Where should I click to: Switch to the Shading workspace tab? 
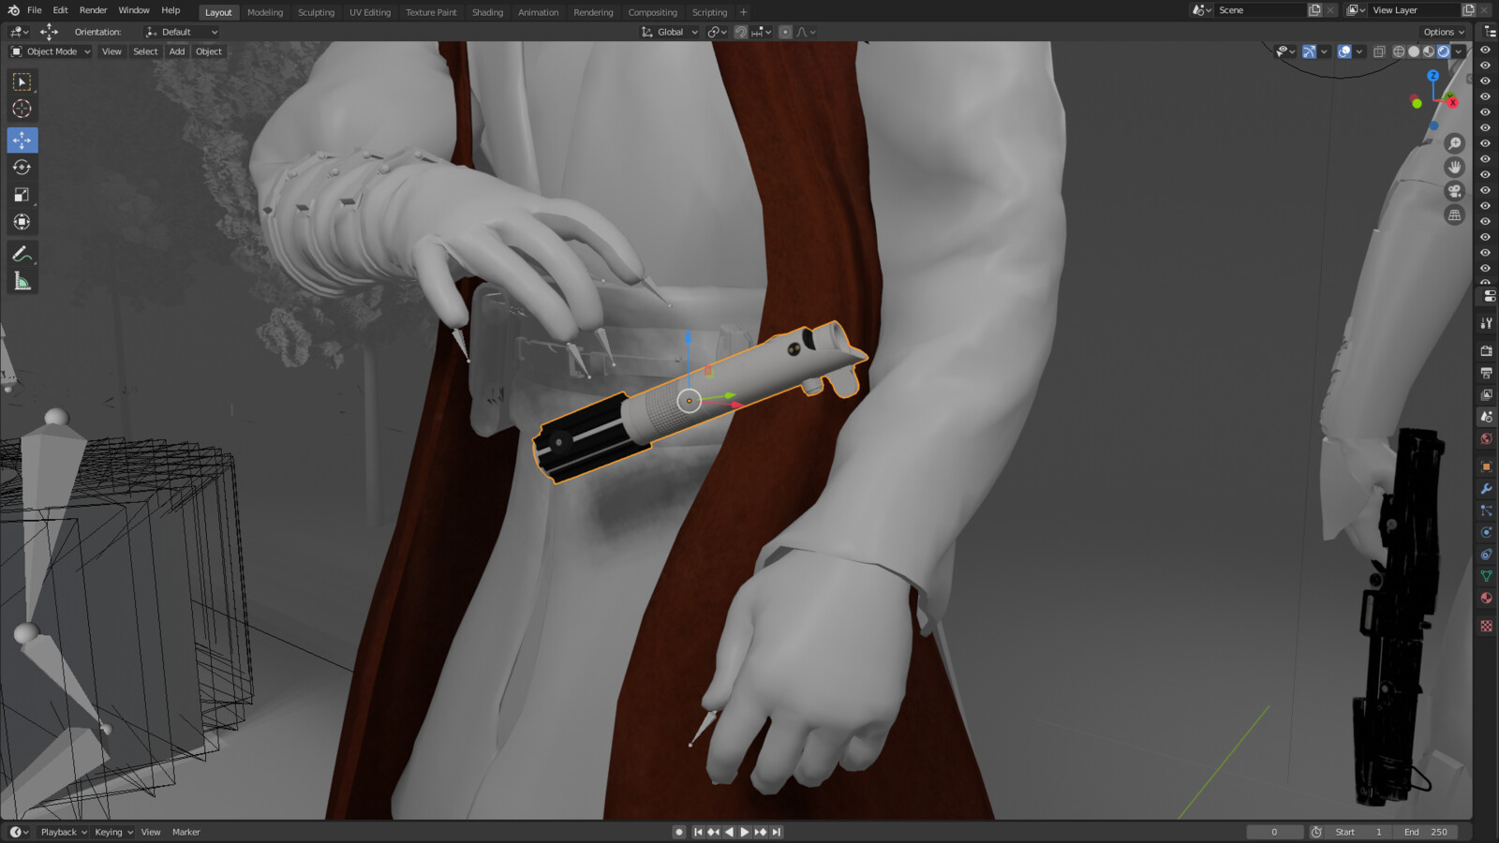click(487, 12)
